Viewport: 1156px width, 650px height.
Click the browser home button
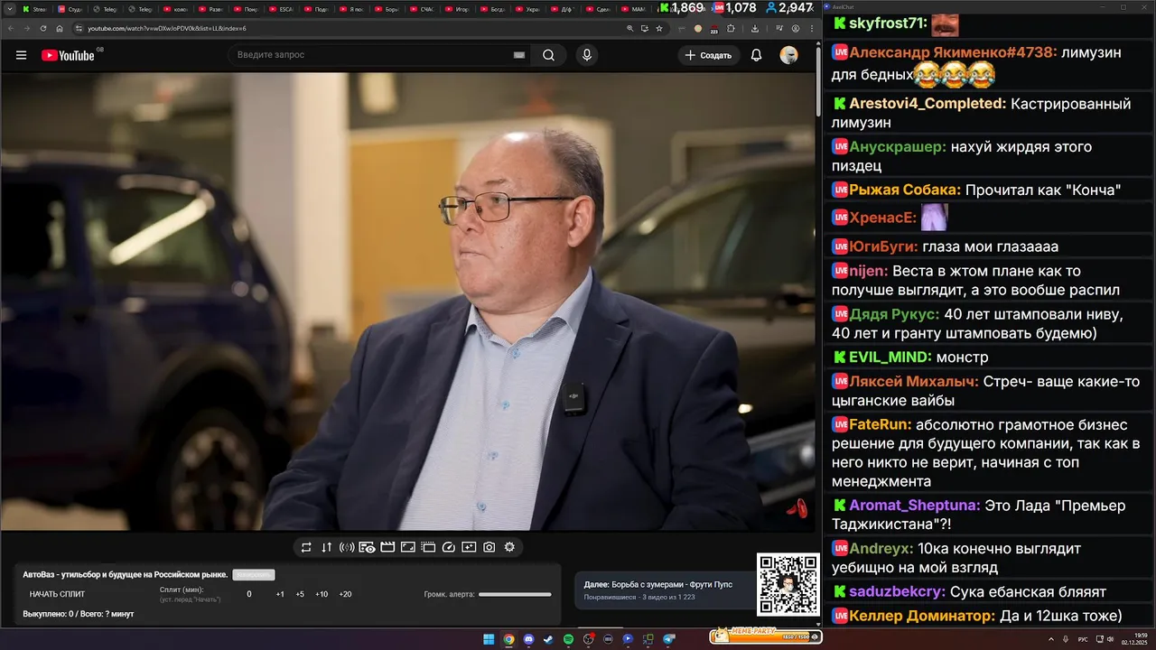pos(59,28)
